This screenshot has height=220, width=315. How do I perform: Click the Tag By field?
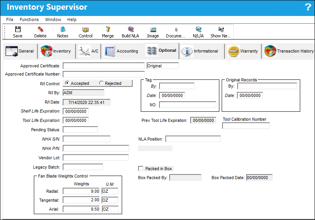[177, 86]
